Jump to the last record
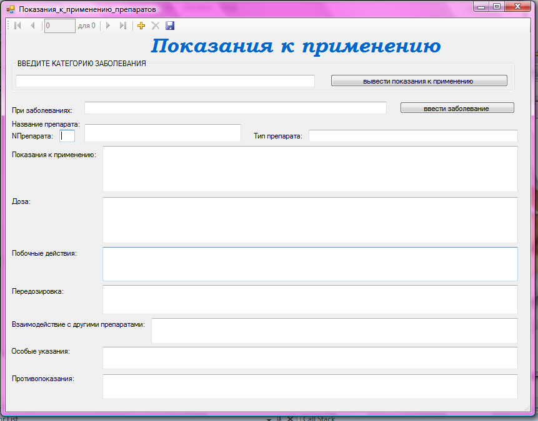Image resolution: width=538 pixels, height=421 pixels. coord(123,26)
